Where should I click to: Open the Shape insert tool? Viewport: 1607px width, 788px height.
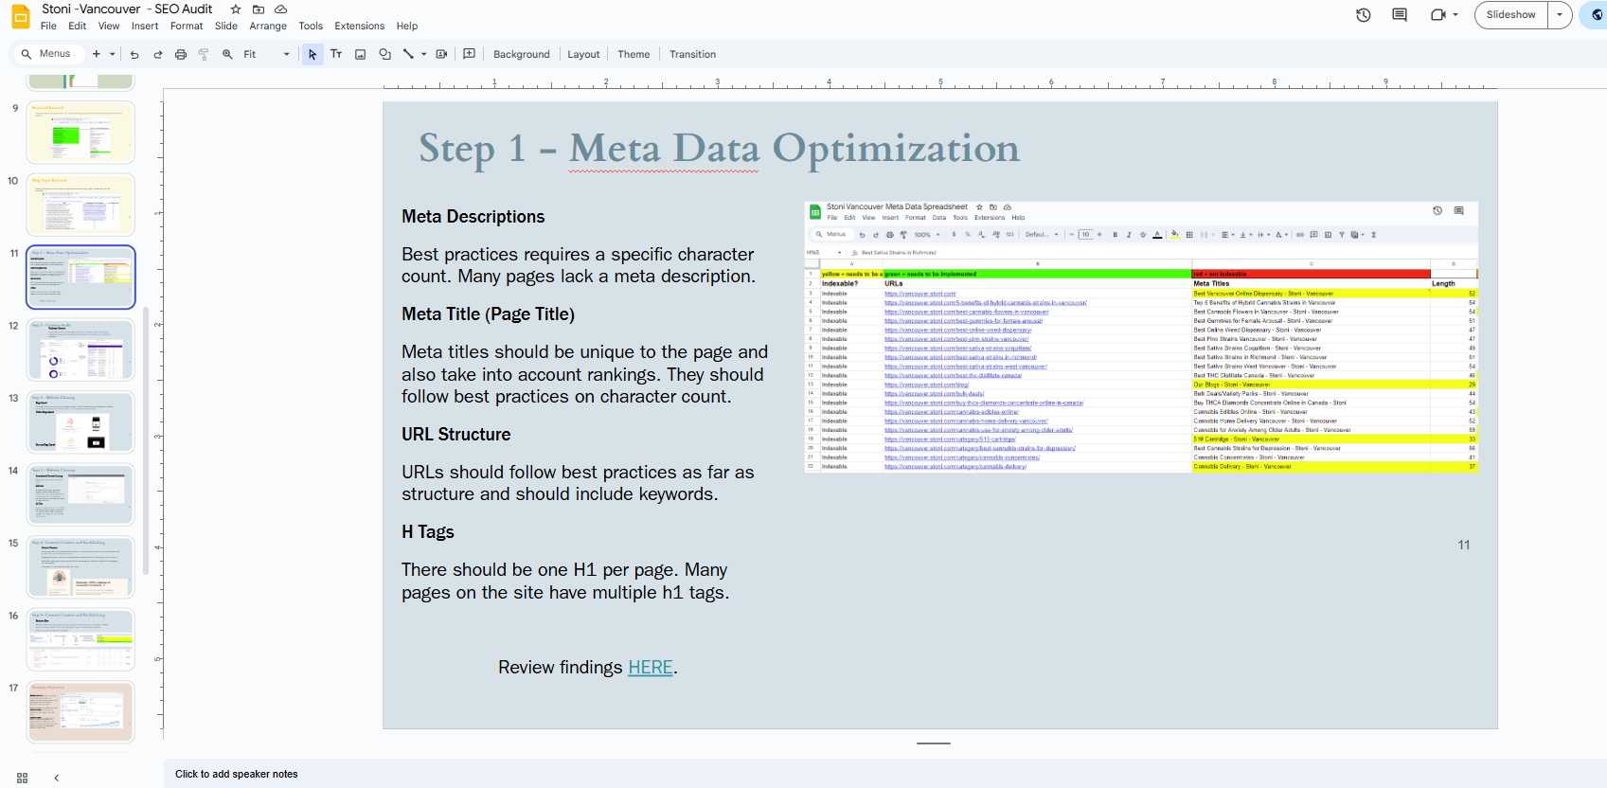[x=385, y=54]
